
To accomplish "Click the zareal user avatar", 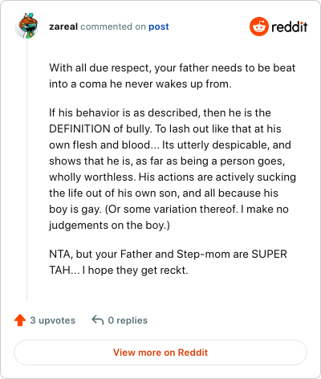I will click(26, 26).
